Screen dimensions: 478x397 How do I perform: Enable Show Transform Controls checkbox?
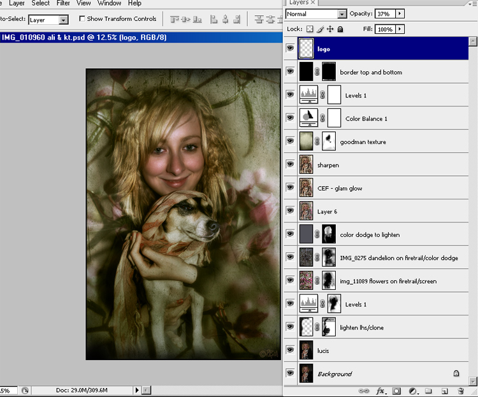[x=82, y=19]
